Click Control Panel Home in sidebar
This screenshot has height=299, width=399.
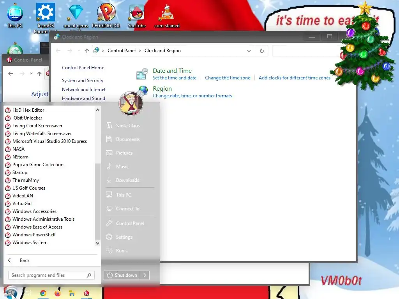point(83,68)
